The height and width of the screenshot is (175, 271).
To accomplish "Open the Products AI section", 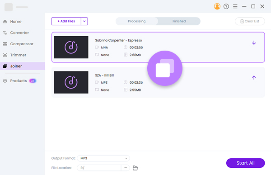I will tap(23, 81).
